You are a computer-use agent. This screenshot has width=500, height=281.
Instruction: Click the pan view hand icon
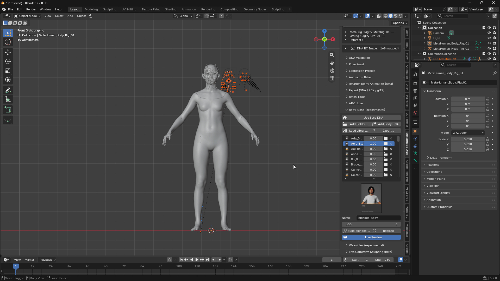(332, 63)
